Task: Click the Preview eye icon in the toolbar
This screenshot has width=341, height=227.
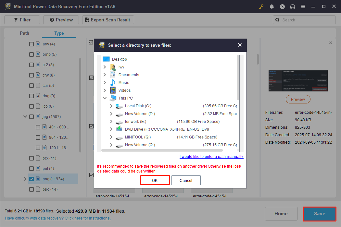Action: click(53, 20)
